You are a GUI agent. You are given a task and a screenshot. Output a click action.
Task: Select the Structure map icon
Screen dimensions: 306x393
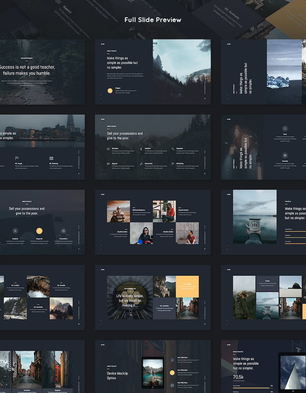click(x=108, y=149)
